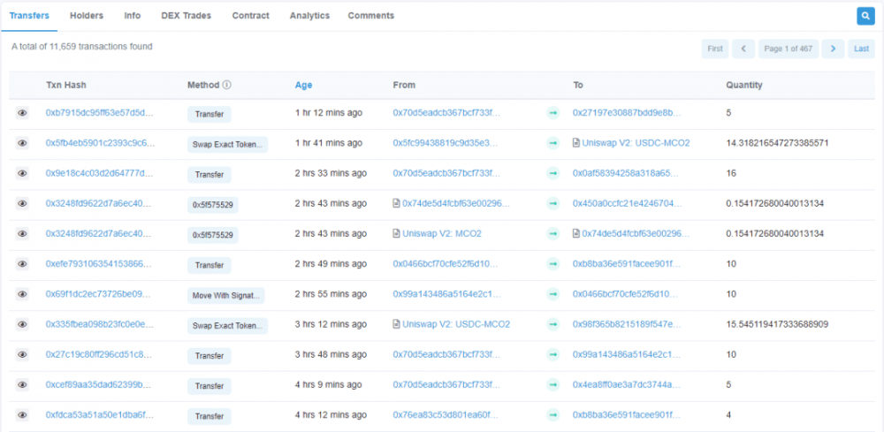Click the eye icon for the 0xefe793106354153866 transaction

point(23,264)
